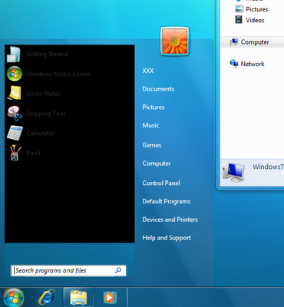Viewport: 284px width, 307px height.
Task: Launch Windows Media Player taskbar icon
Action: (110, 298)
